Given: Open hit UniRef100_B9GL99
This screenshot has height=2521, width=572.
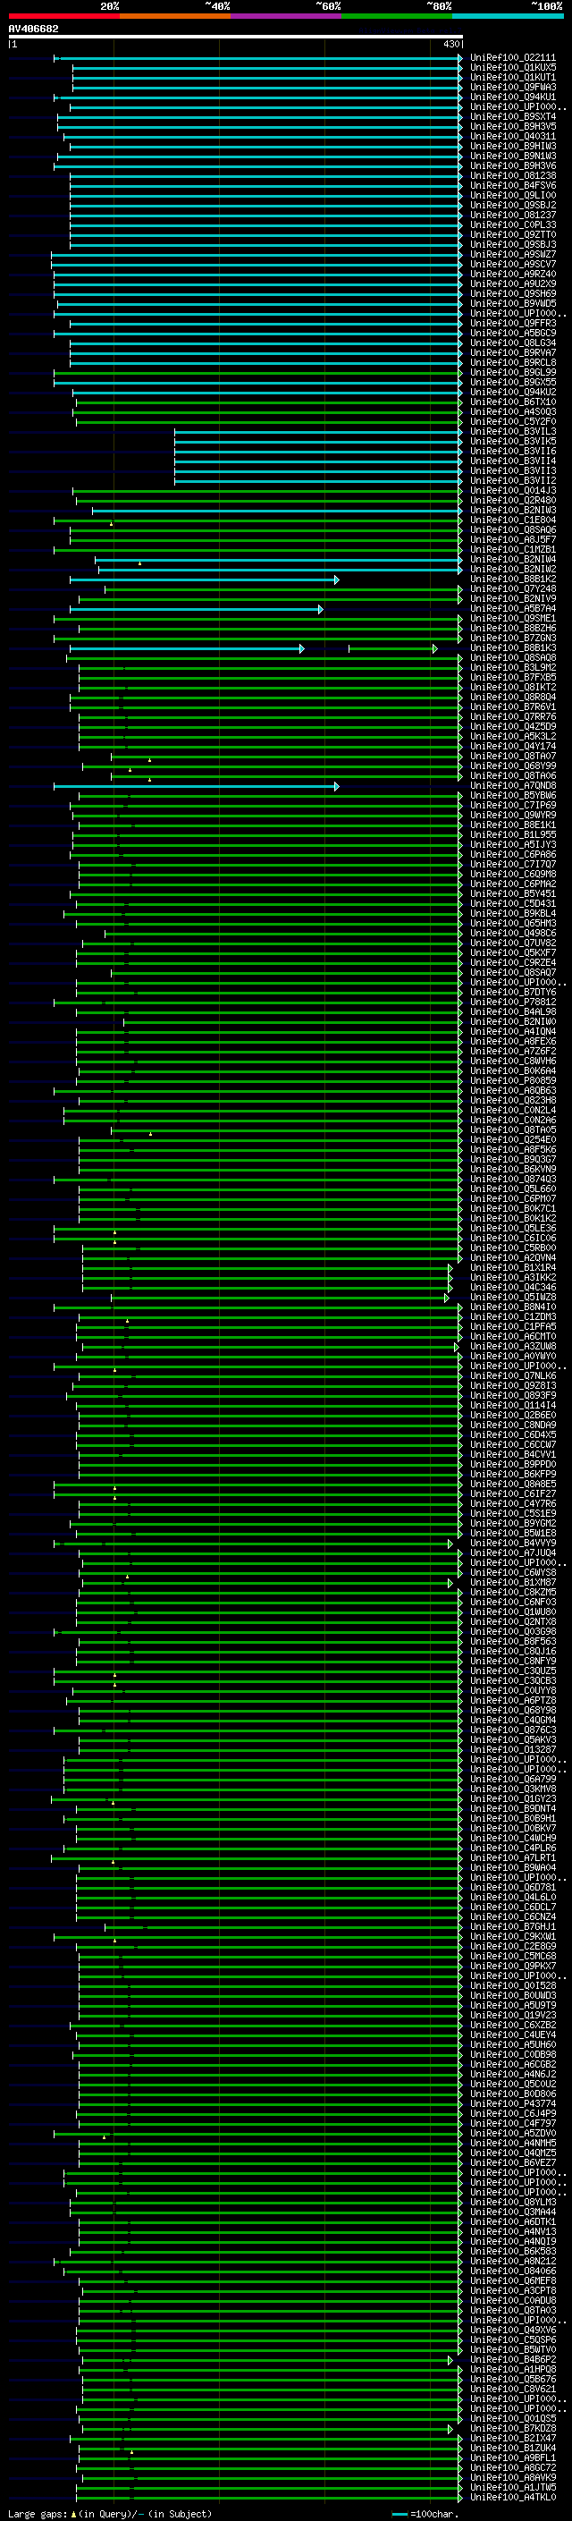Looking at the screenshot, I should 513,372.
